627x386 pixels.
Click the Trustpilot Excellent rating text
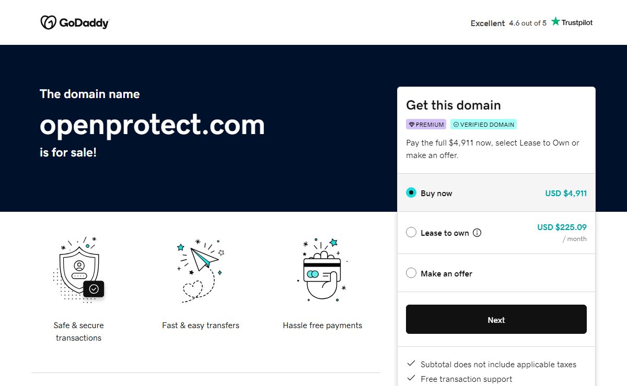487,23
